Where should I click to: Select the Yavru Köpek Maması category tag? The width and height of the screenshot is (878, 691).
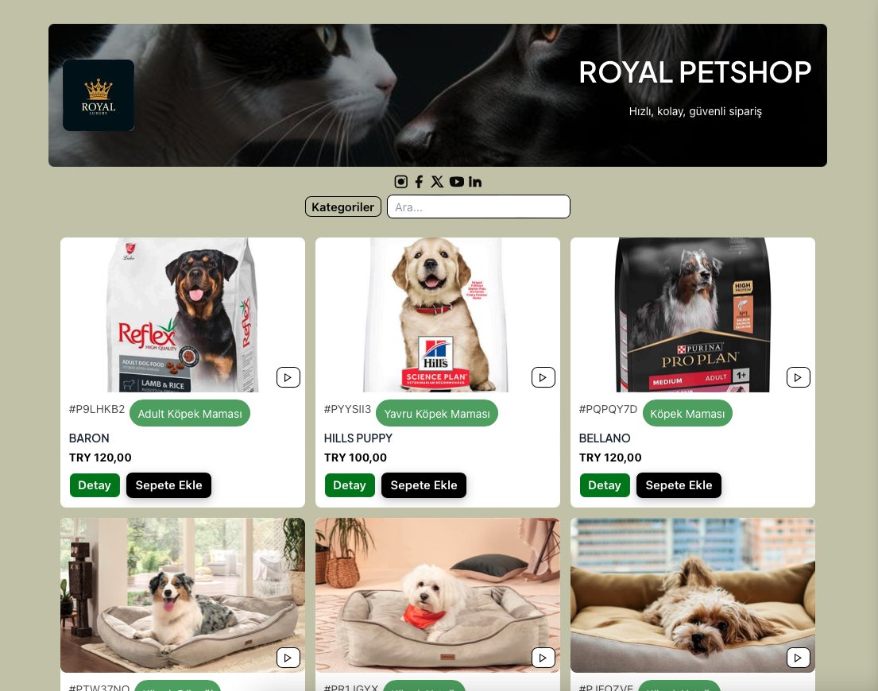click(x=437, y=414)
